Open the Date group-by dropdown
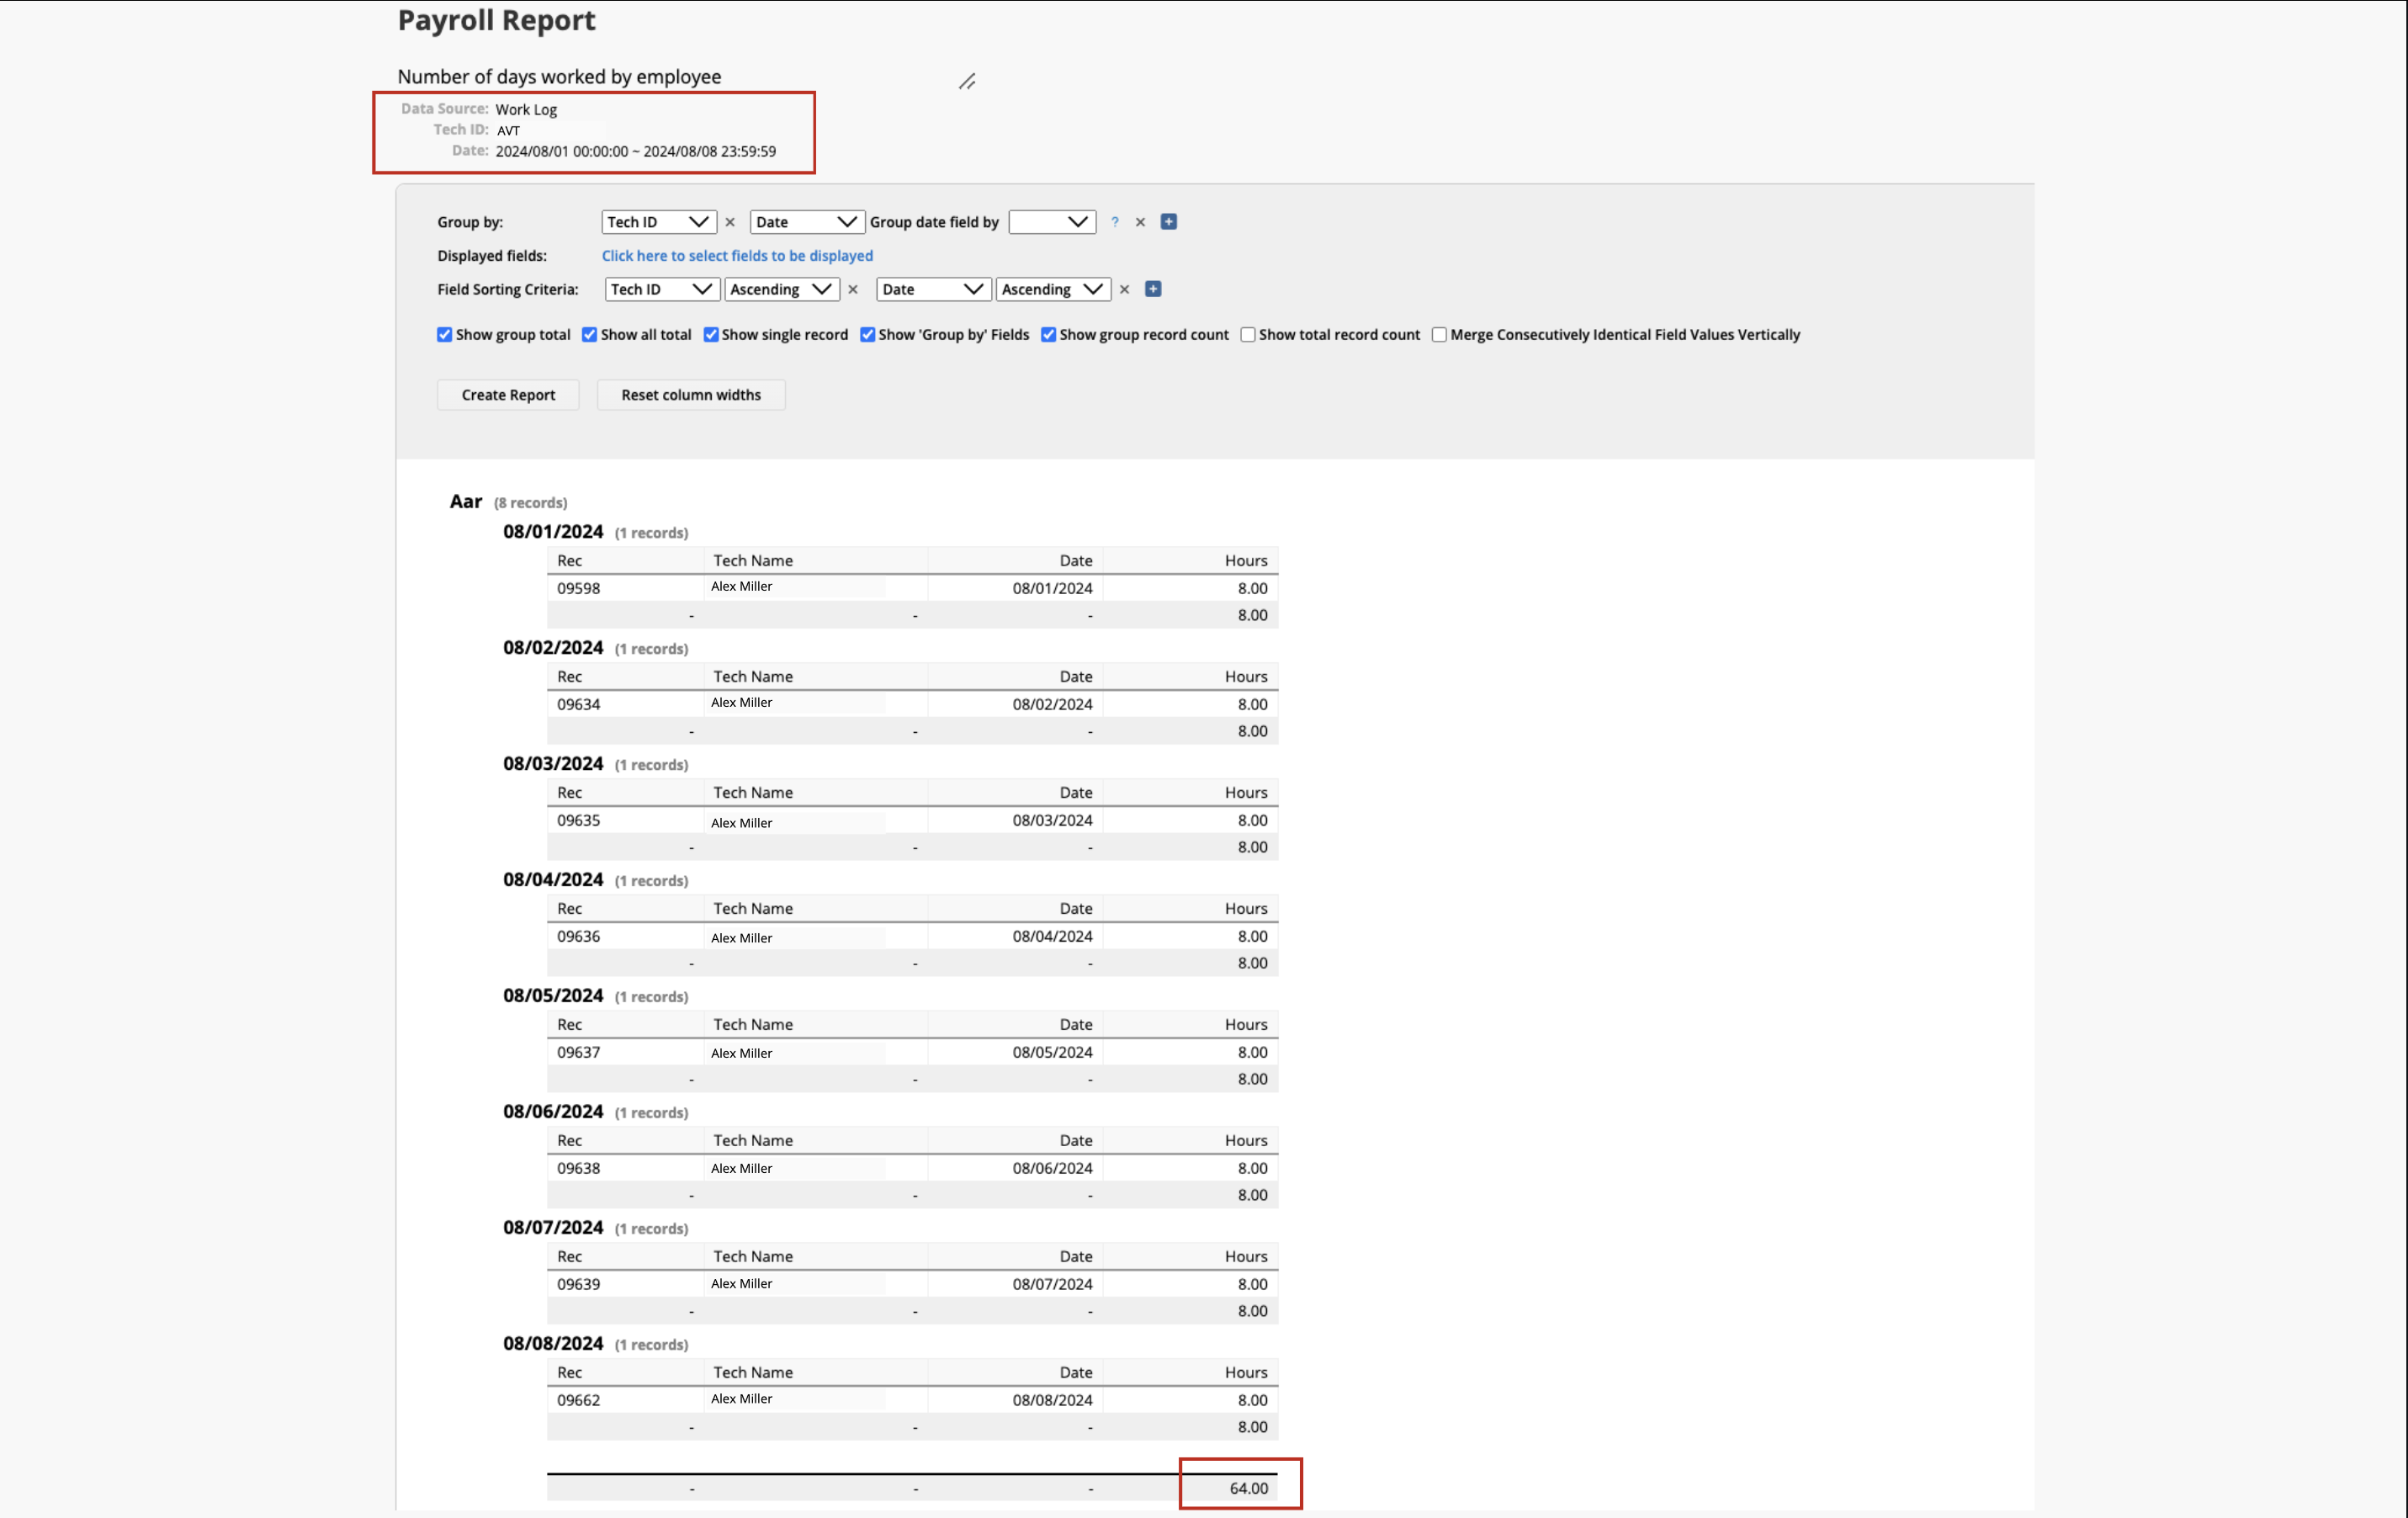 tap(806, 222)
